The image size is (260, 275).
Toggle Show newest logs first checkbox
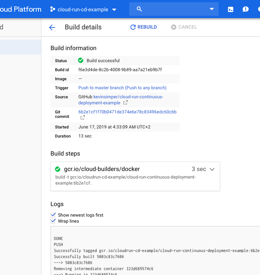[53, 215]
